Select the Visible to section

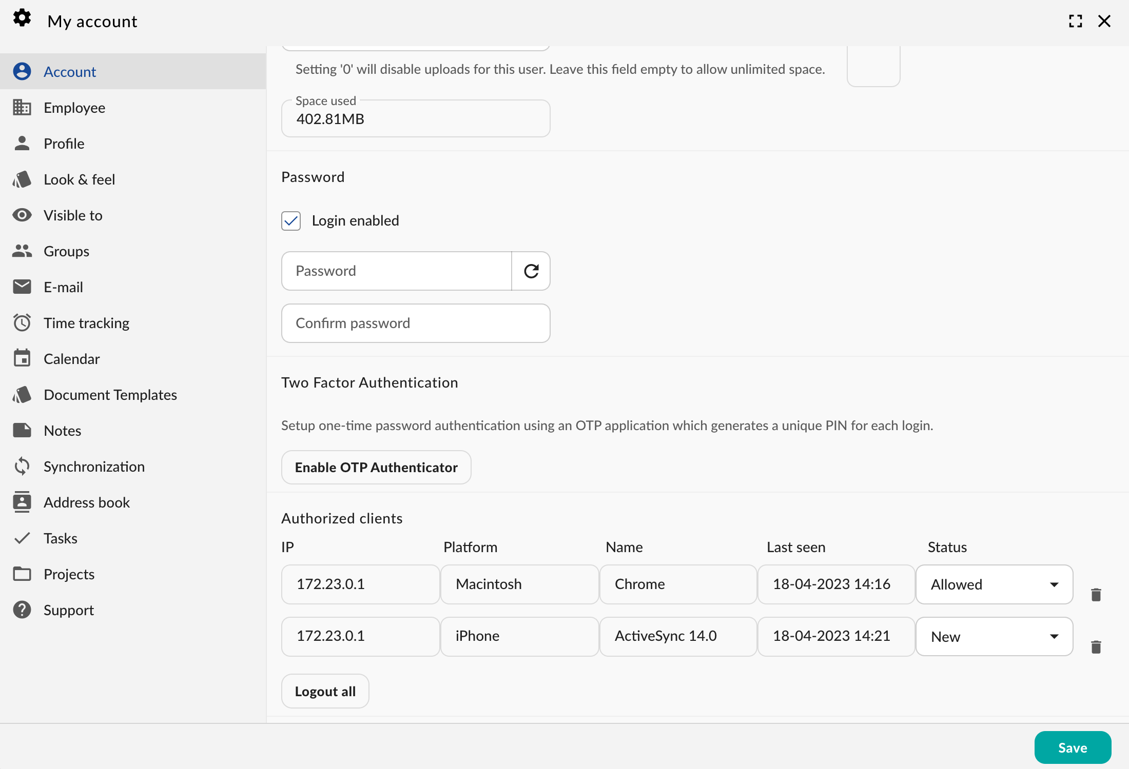tap(133, 215)
